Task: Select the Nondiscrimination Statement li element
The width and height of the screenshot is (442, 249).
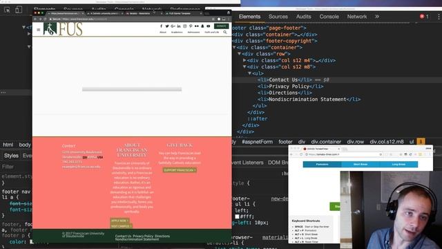Action: 309,99
